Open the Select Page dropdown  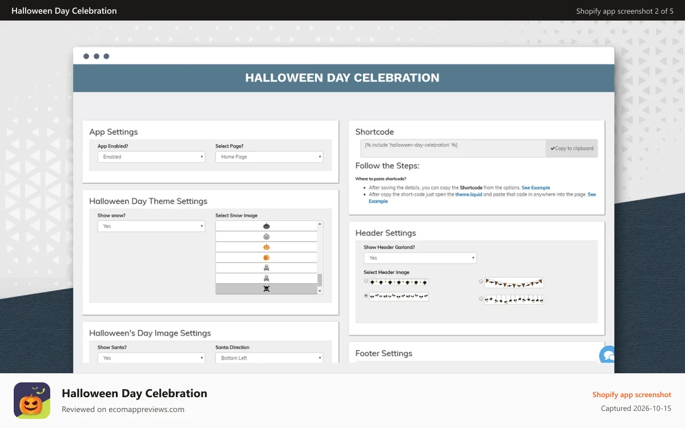pos(269,156)
